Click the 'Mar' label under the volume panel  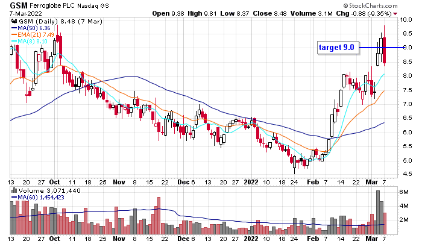(372, 239)
